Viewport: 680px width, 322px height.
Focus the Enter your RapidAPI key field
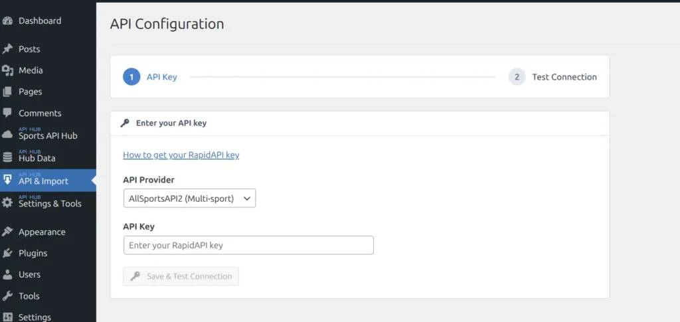[248, 245]
